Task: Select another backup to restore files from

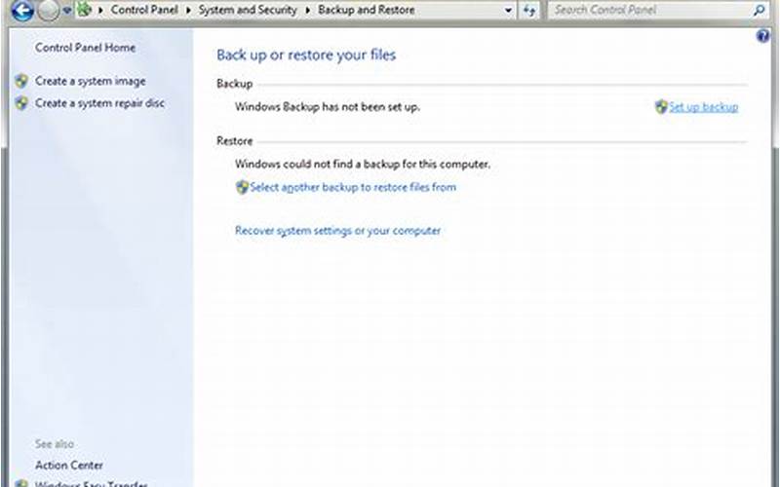Action: (353, 187)
